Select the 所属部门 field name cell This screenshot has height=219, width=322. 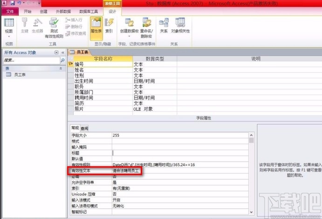pos(103,92)
